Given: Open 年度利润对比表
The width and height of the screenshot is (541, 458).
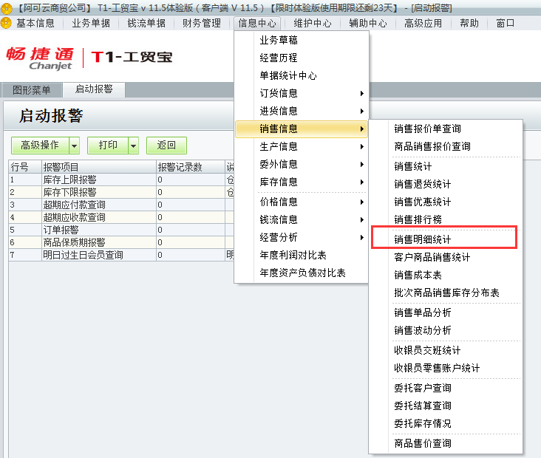Looking at the screenshot, I should click(301, 255).
